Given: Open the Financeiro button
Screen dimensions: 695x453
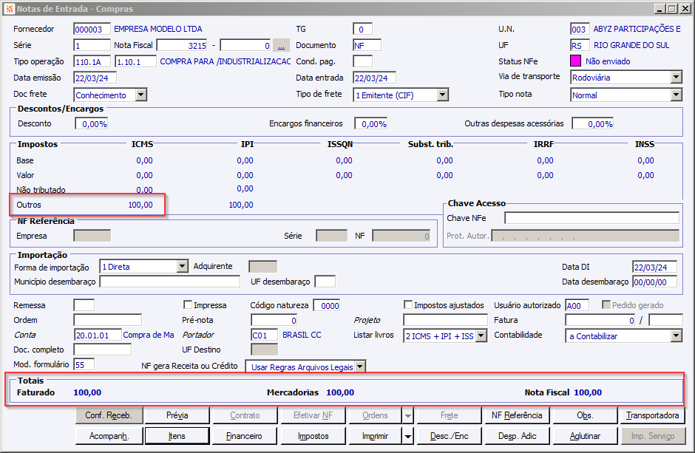Looking at the screenshot, I should click(244, 436).
